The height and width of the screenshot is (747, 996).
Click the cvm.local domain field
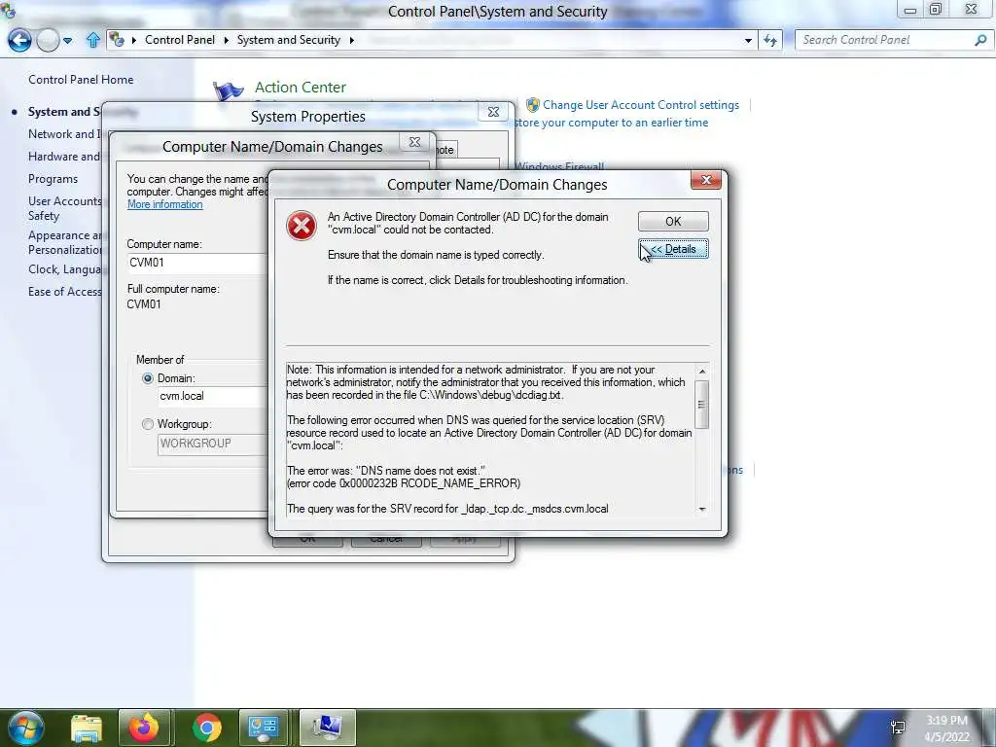tap(212, 396)
